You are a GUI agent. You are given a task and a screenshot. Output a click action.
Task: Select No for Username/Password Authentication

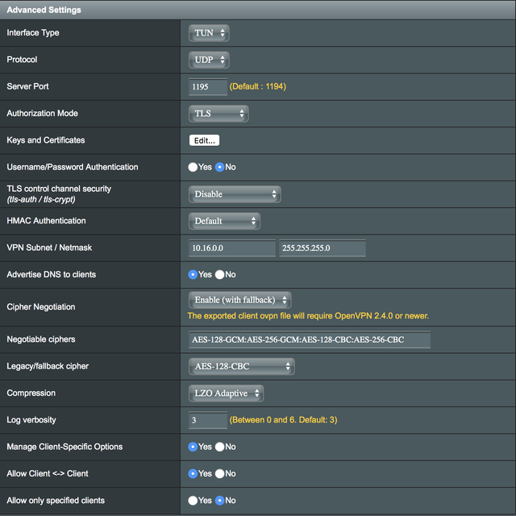pos(219,167)
